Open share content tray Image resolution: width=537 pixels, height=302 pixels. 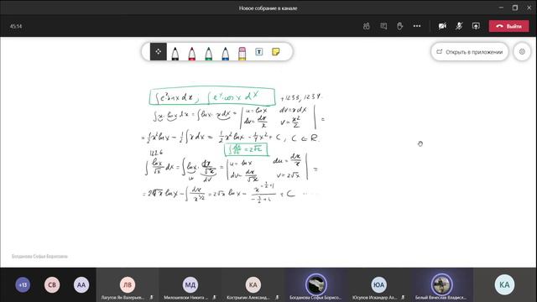click(x=476, y=26)
